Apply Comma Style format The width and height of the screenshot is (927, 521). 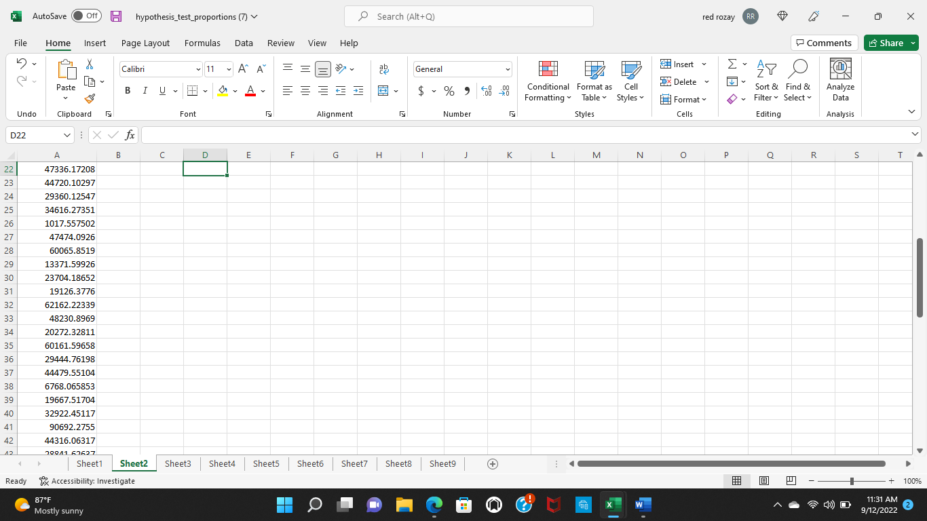click(467, 91)
